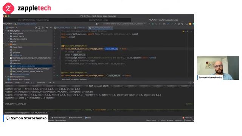The width and height of the screenshot is (242, 136).
Task: Open the Event Log button
Action: coord(187,117)
